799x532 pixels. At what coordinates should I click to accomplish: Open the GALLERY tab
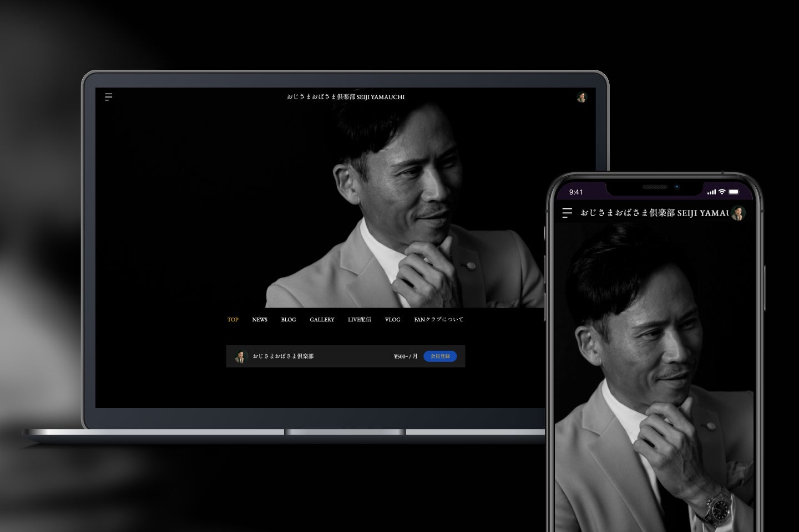click(322, 320)
